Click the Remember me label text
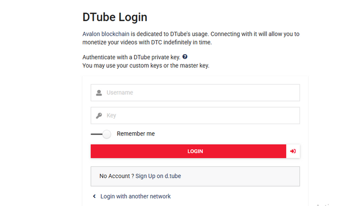Image resolution: width=338 pixels, height=206 pixels. [136, 134]
